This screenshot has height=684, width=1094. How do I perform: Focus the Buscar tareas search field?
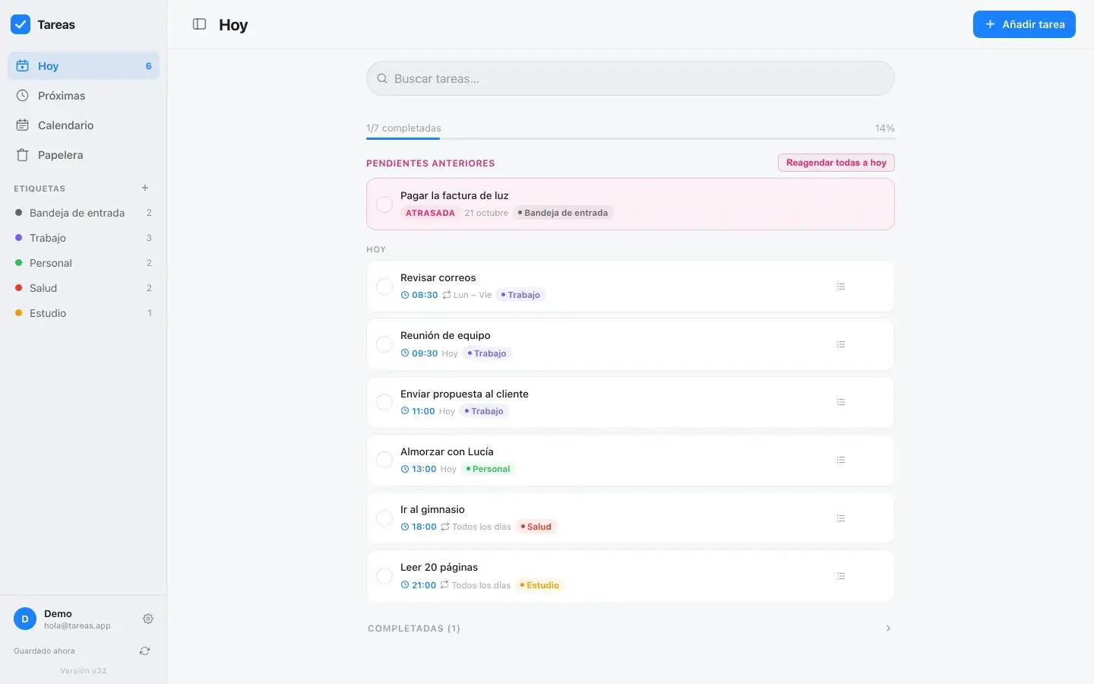(x=631, y=78)
